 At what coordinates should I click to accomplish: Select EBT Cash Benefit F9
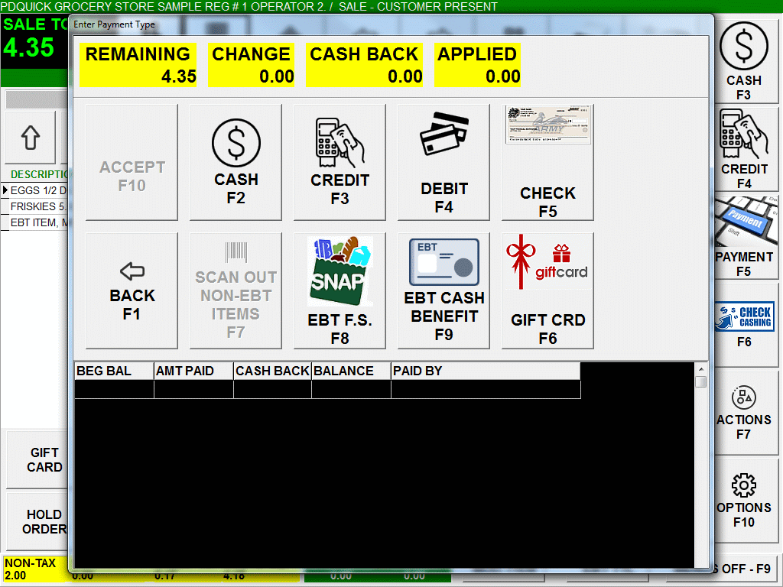tap(443, 290)
